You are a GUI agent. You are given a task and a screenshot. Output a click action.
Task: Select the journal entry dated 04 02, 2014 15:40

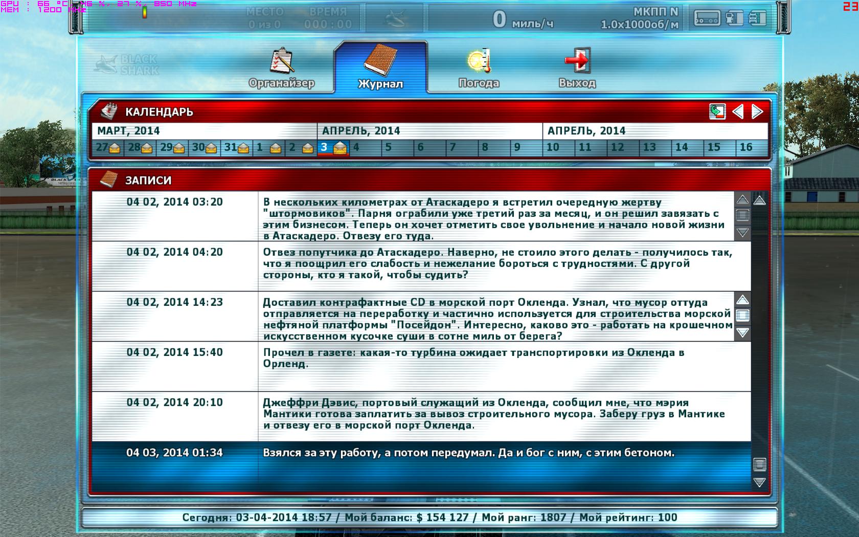[x=421, y=367]
